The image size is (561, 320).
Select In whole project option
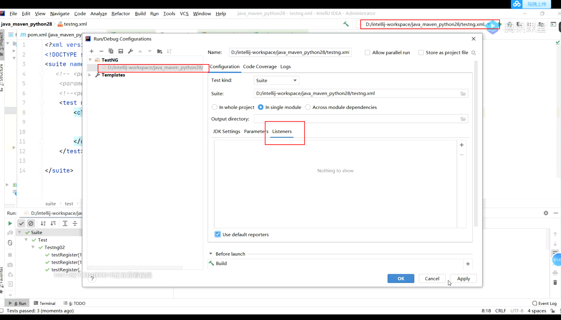click(x=214, y=107)
